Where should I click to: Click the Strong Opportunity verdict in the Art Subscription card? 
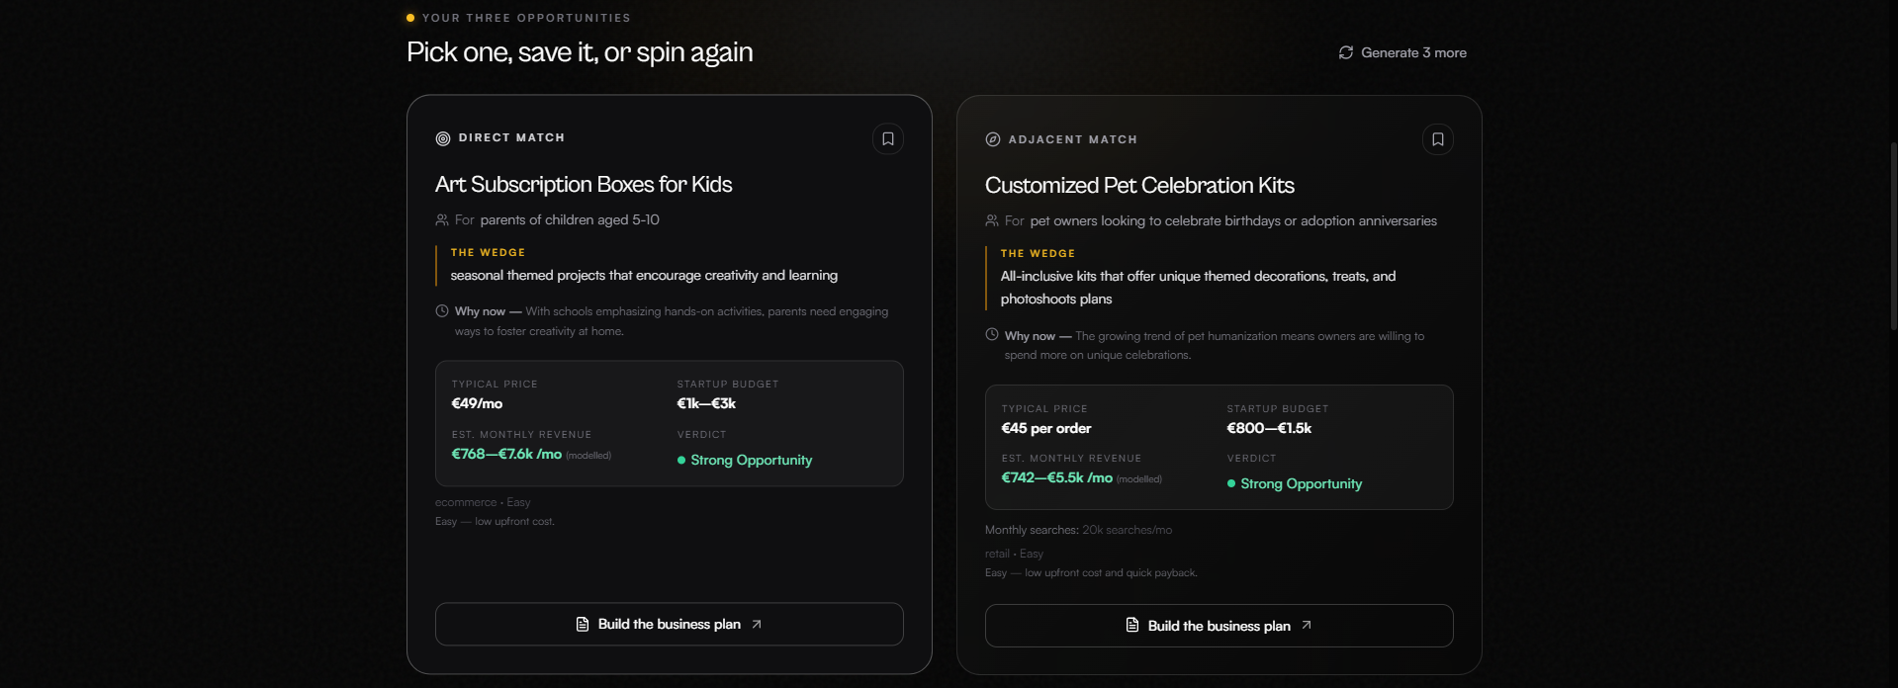[745, 460]
